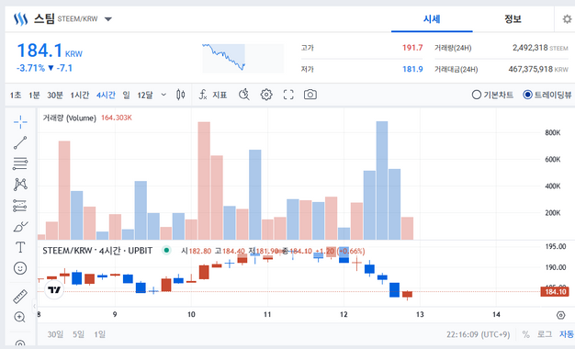Image resolution: width=575 pixels, height=349 pixels.
Task: Expand more time interval options
Action: click(163, 95)
